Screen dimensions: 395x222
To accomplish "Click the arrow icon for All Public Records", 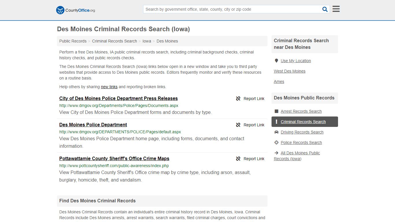I will pos(276,153).
